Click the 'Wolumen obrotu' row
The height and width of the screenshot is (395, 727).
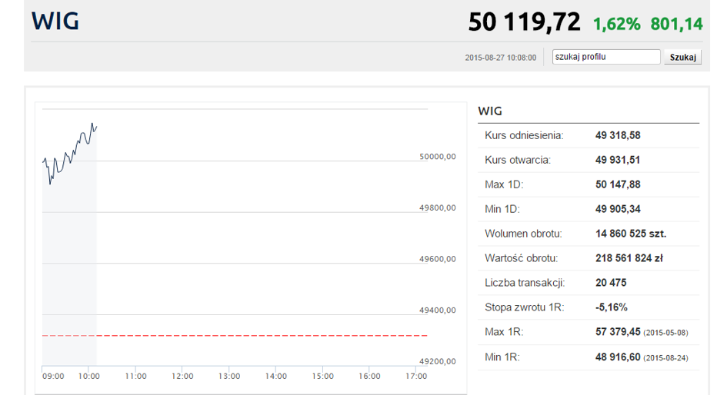[523, 234]
